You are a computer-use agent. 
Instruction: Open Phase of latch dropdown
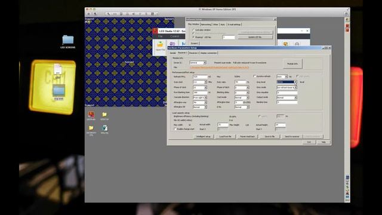tap(242, 87)
